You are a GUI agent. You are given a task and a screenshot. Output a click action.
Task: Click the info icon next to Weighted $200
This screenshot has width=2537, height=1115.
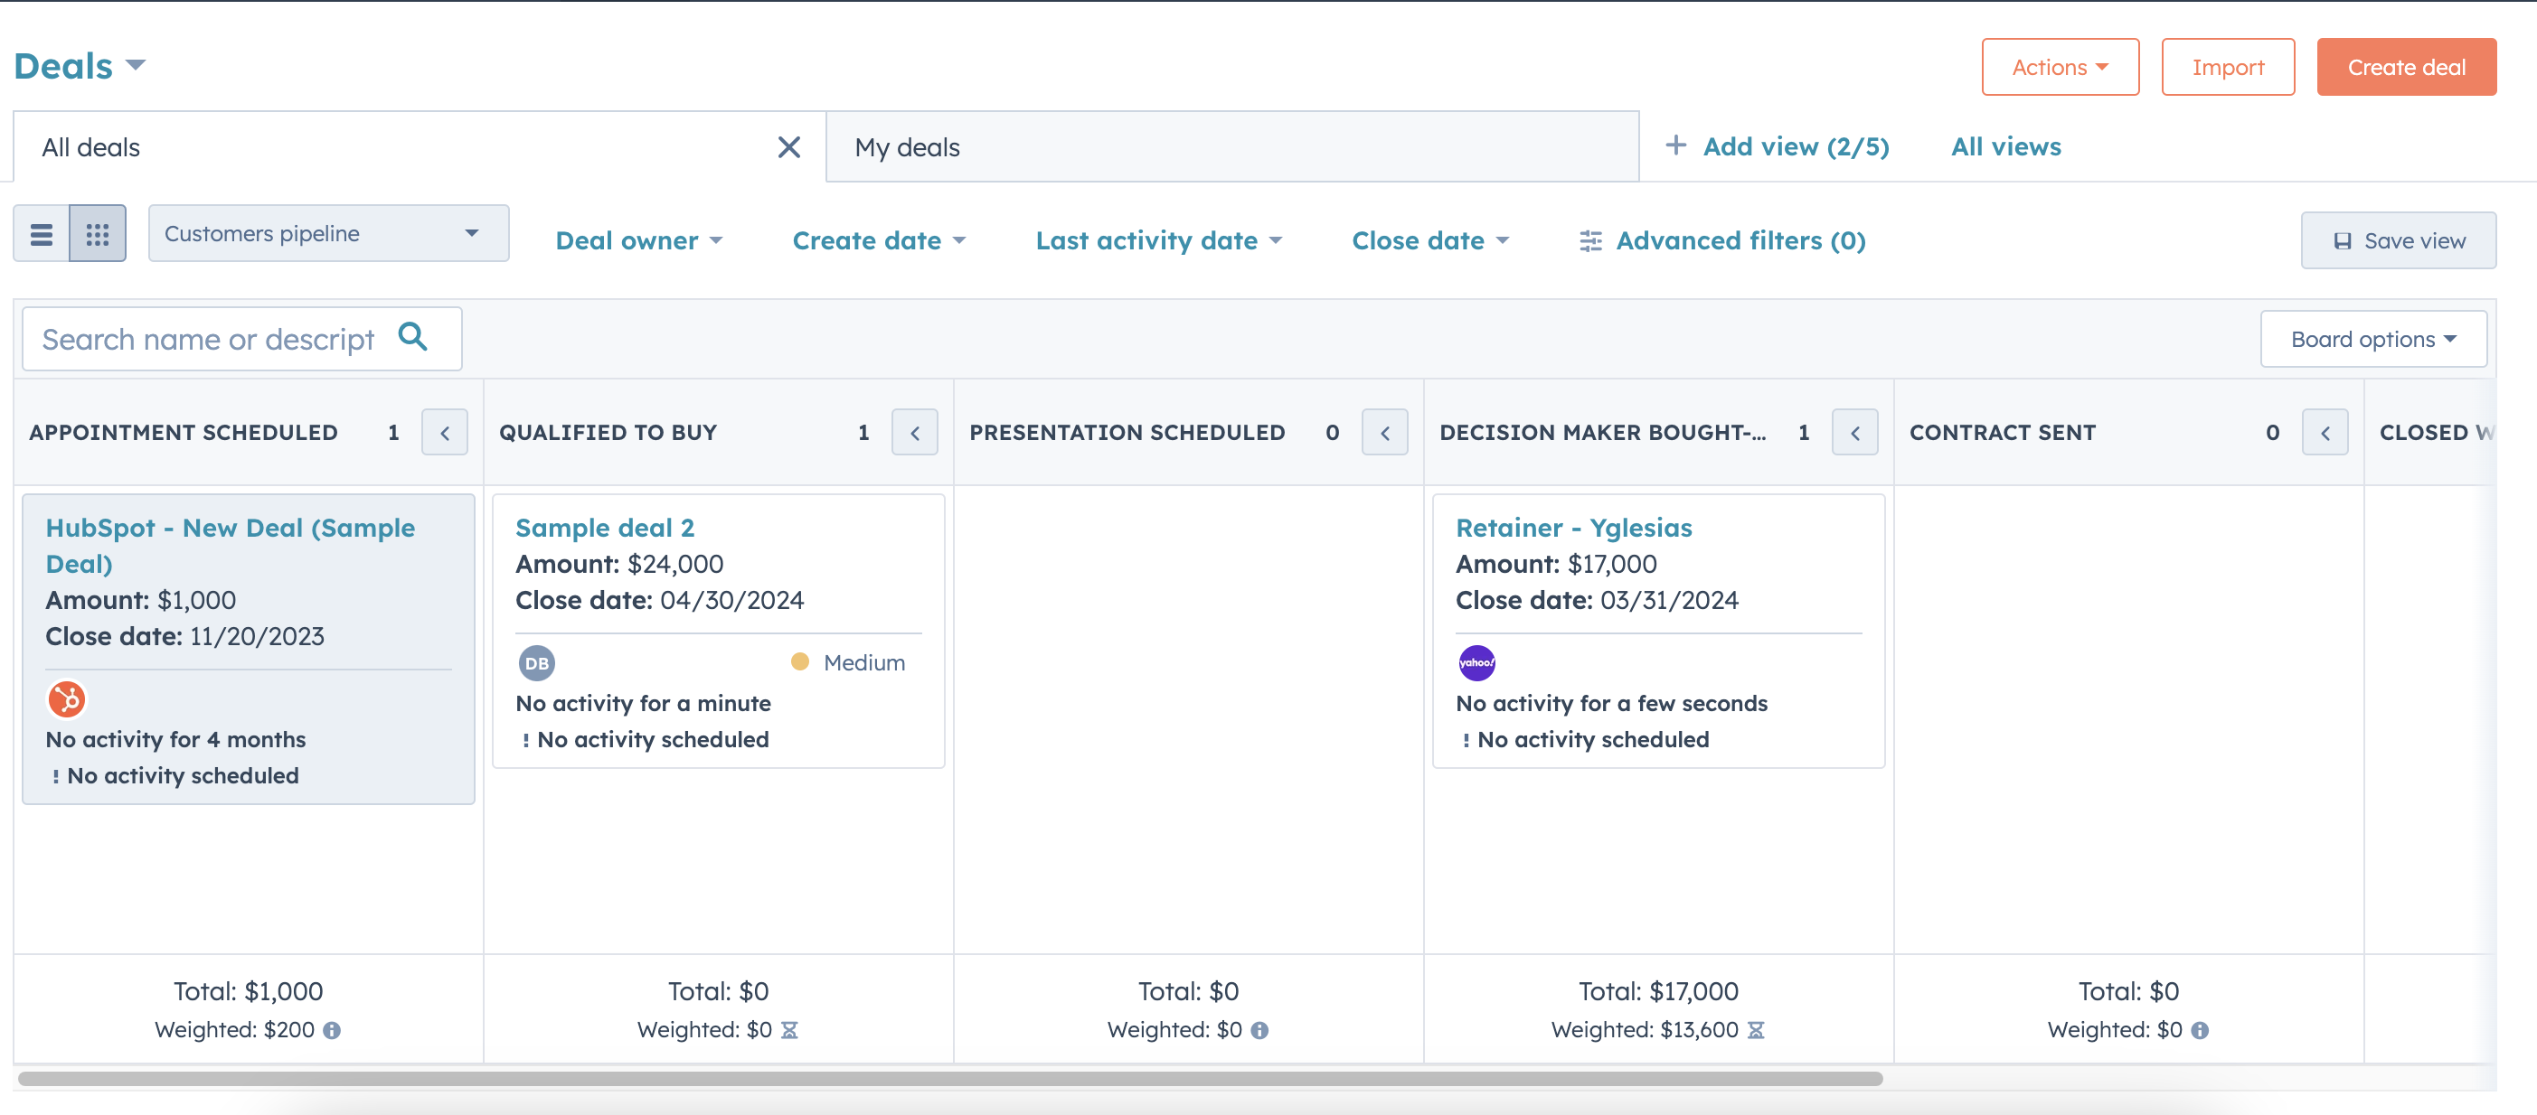[332, 1030]
